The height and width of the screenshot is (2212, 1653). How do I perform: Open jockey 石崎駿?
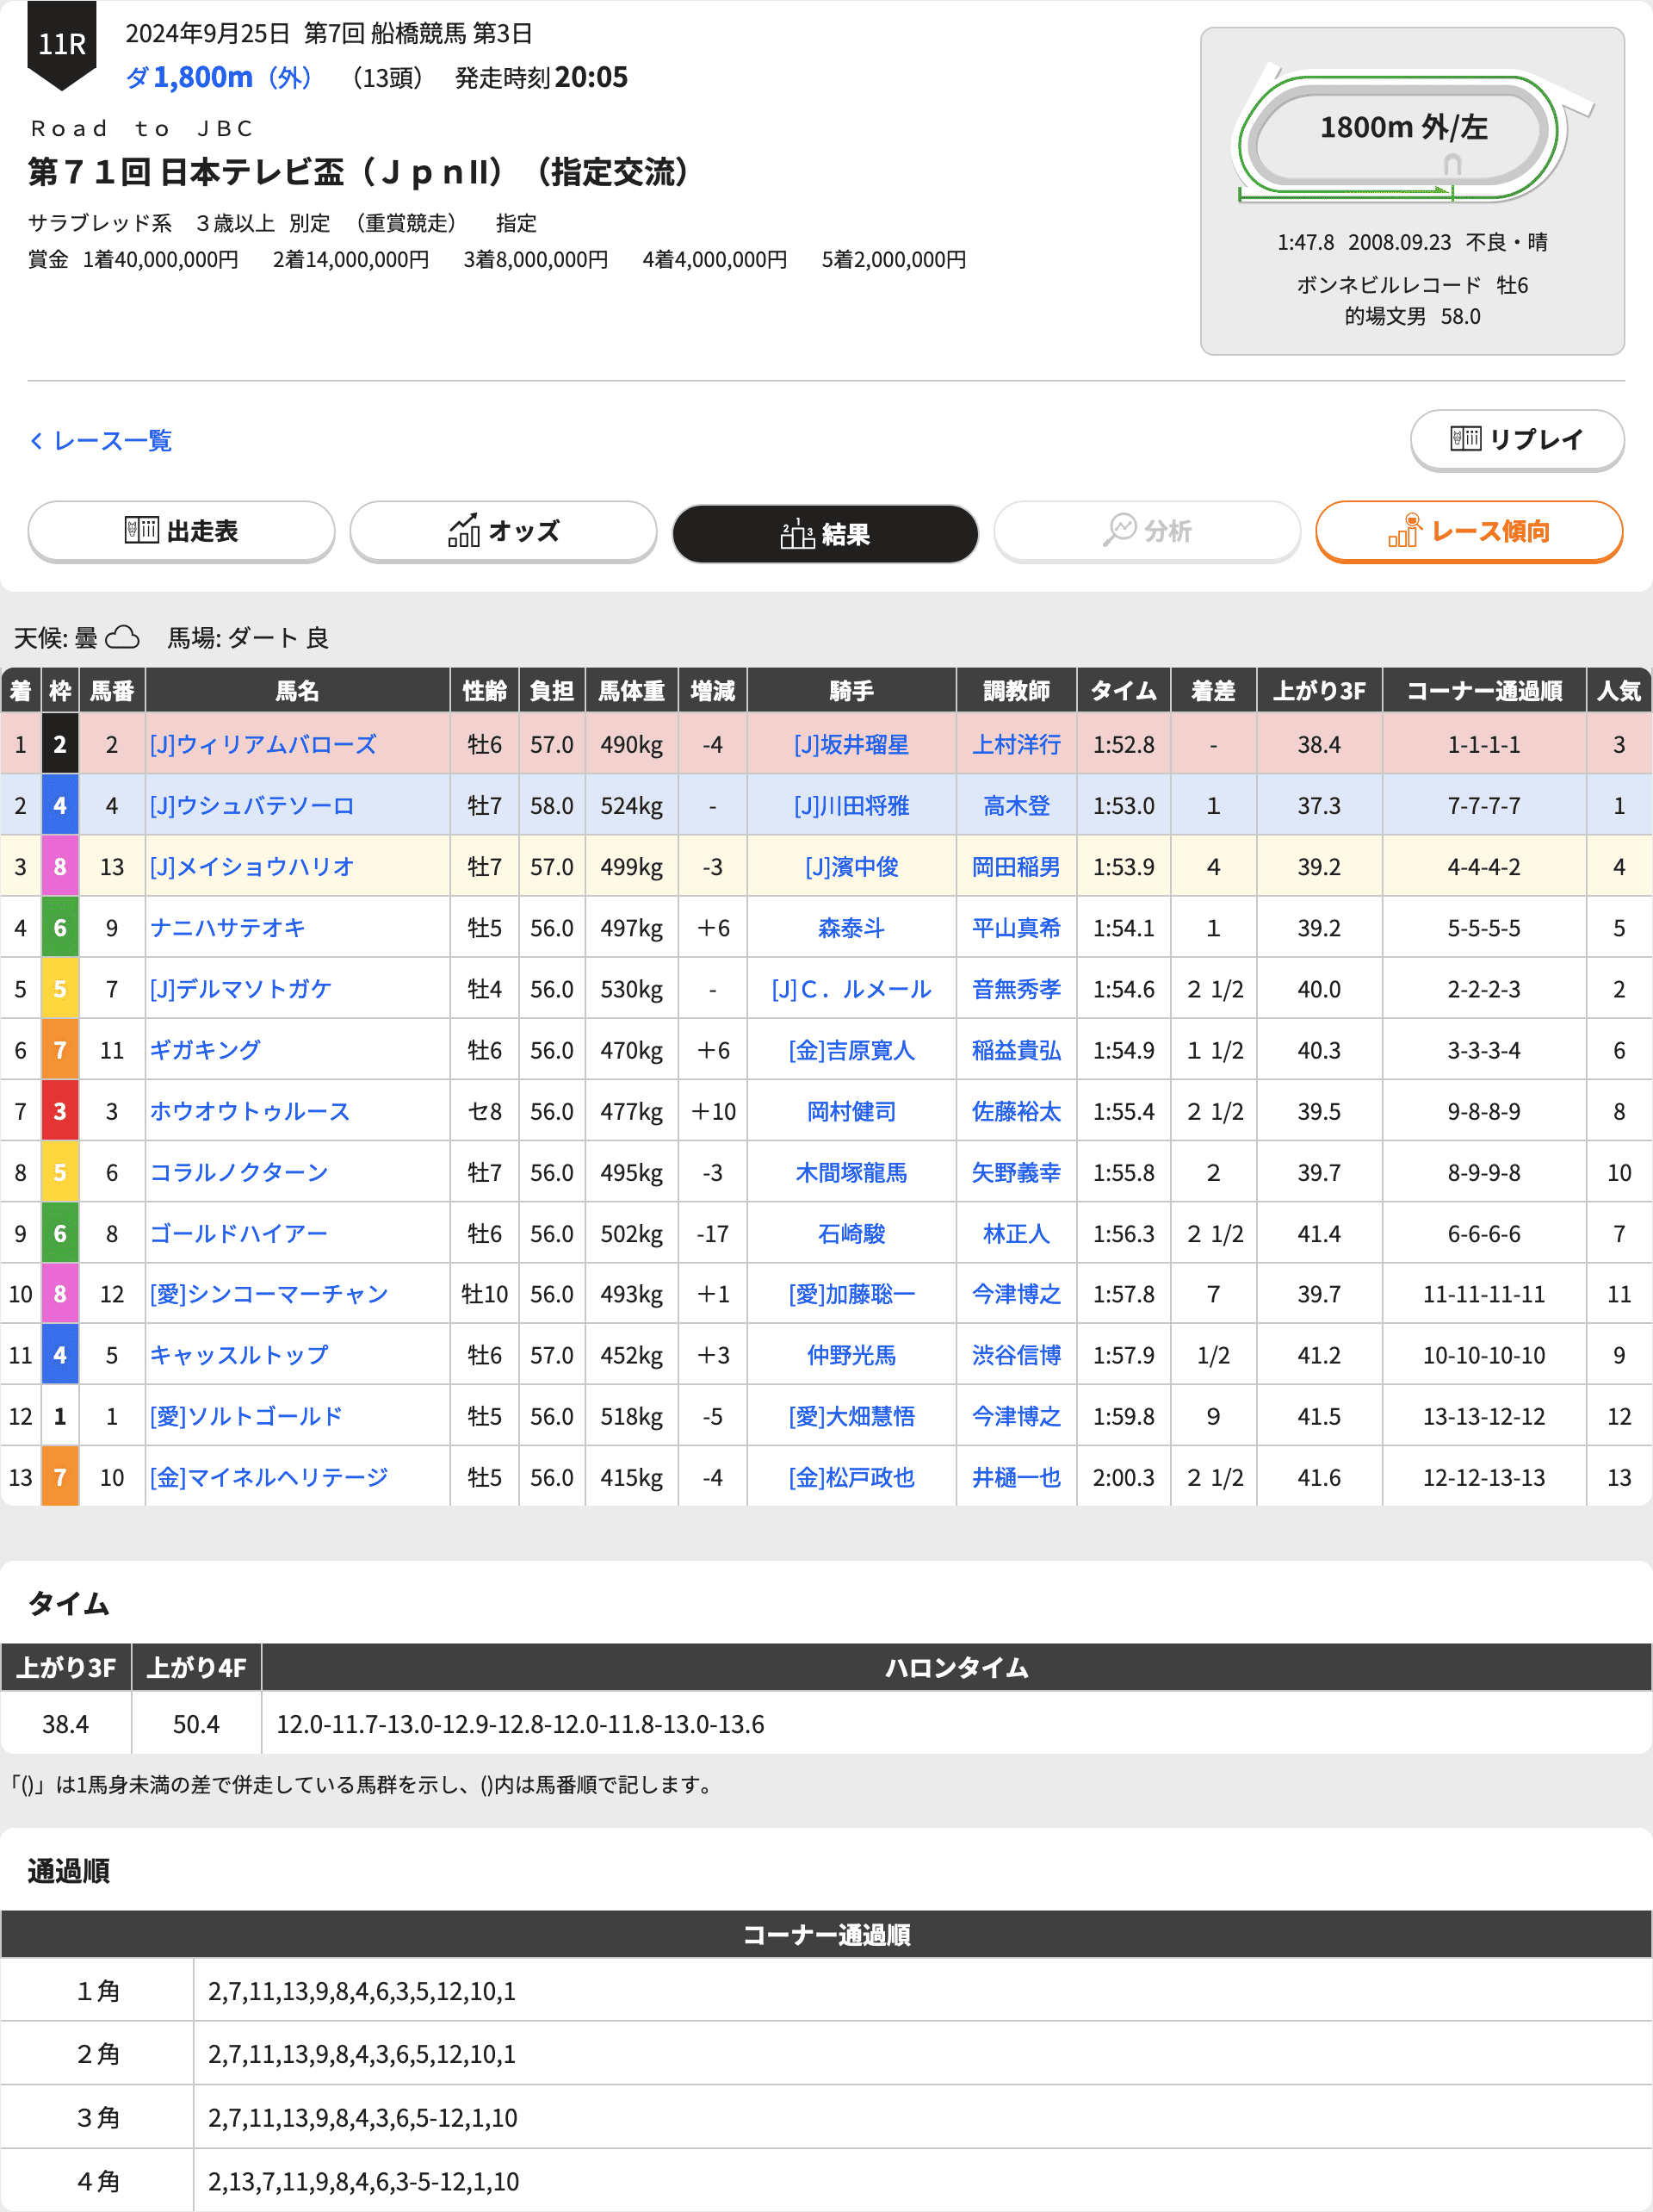tap(851, 1233)
